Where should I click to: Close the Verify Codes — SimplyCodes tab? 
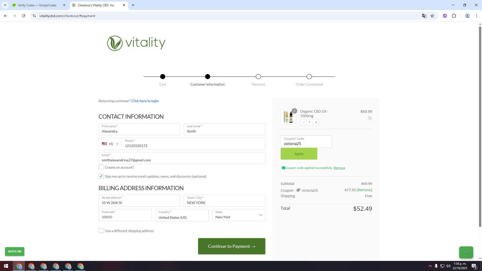(x=64, y=5)
